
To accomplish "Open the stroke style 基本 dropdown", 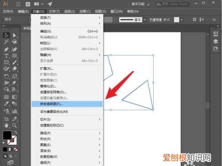I will (x=145, y=20).
